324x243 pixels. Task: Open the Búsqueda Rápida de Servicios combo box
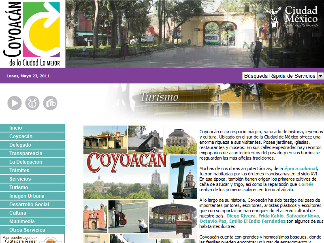(279, 76)
